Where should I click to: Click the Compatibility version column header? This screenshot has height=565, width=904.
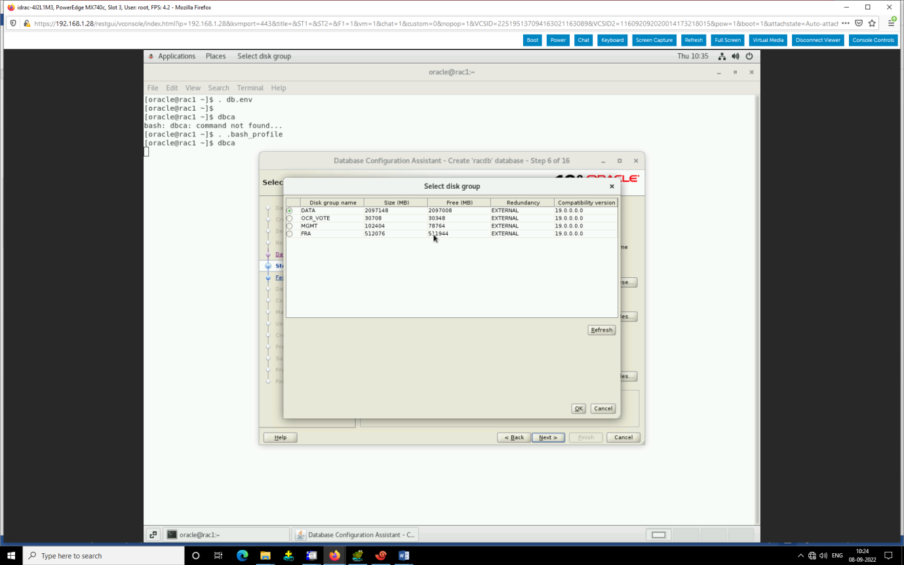pyautogui.click(x=586, y=203)
